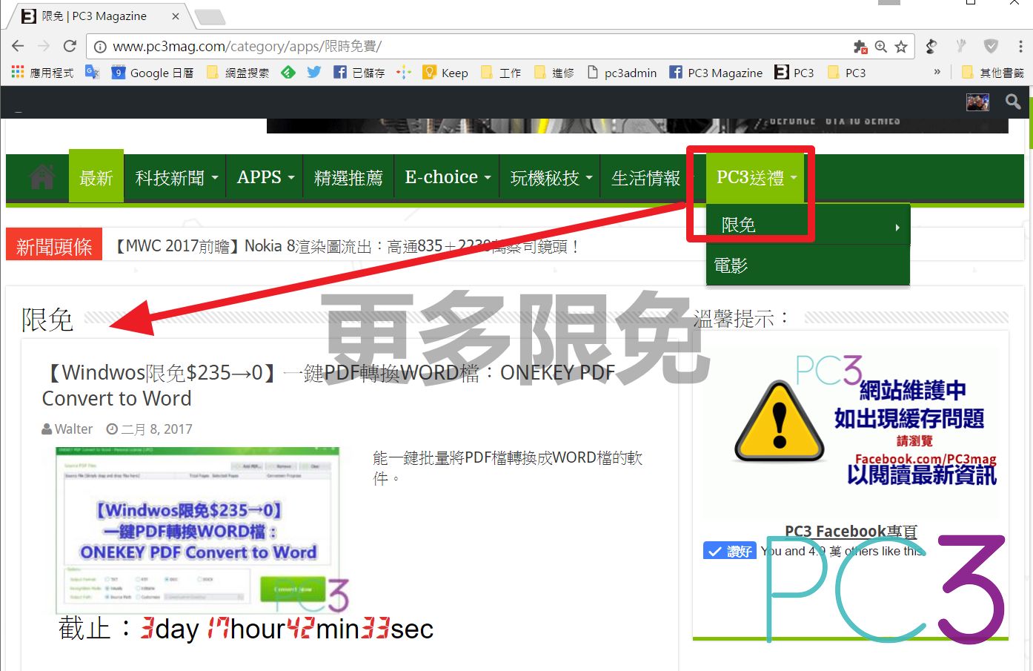Close the 限免 | PC3 Magazine tab

click(176, 16)
